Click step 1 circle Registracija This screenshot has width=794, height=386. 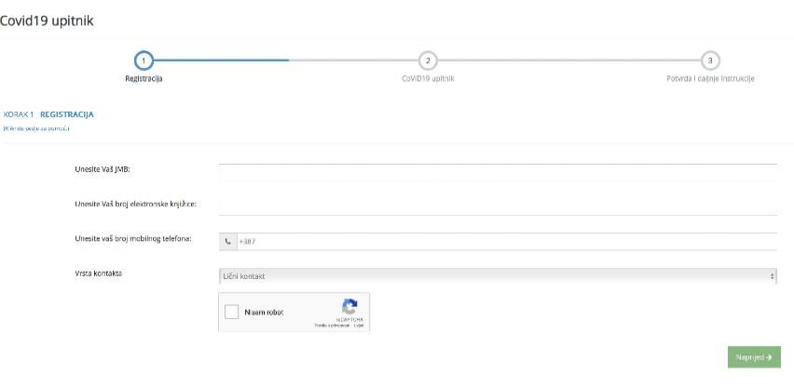(x=143, y=60)
